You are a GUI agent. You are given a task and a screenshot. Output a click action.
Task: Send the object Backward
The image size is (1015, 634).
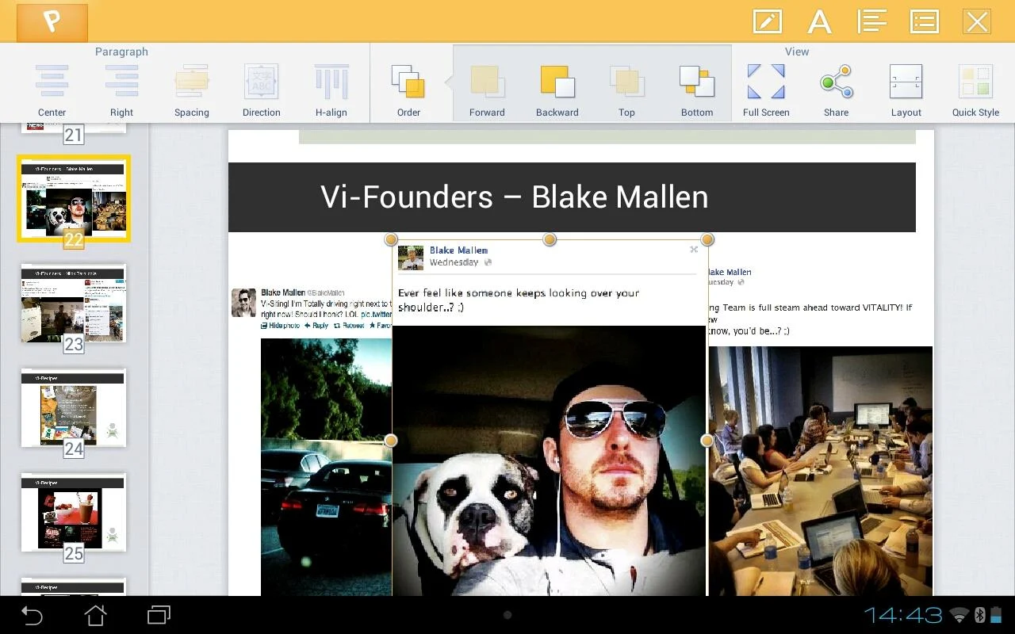(x=557, y=90)
